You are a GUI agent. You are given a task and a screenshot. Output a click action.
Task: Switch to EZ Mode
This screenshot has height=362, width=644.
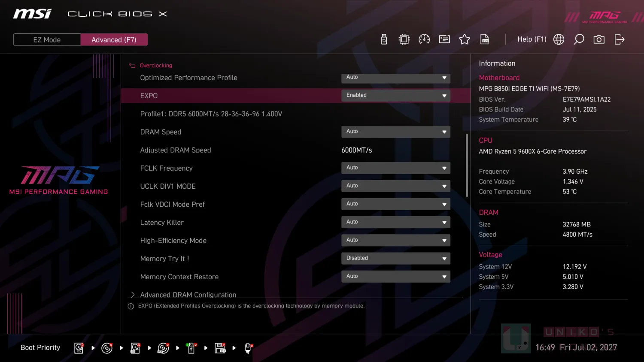point(47,39)
